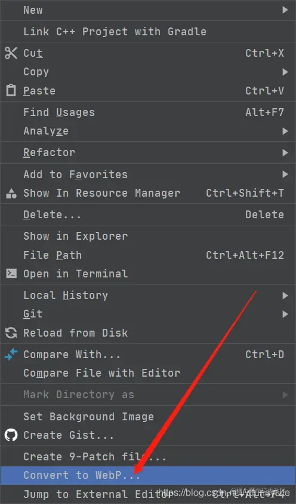Expand the New submenu arrow

pos(285,10)
